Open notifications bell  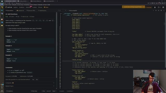click(155, 7)
